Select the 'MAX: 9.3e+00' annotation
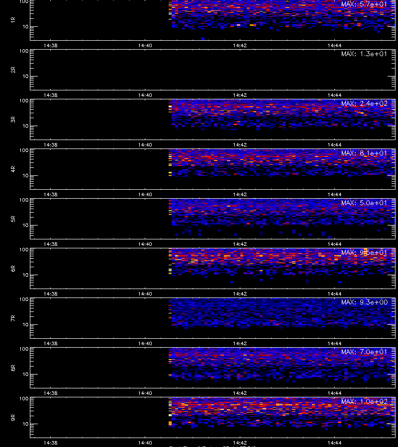398x447 pixels. coord(364,302)
